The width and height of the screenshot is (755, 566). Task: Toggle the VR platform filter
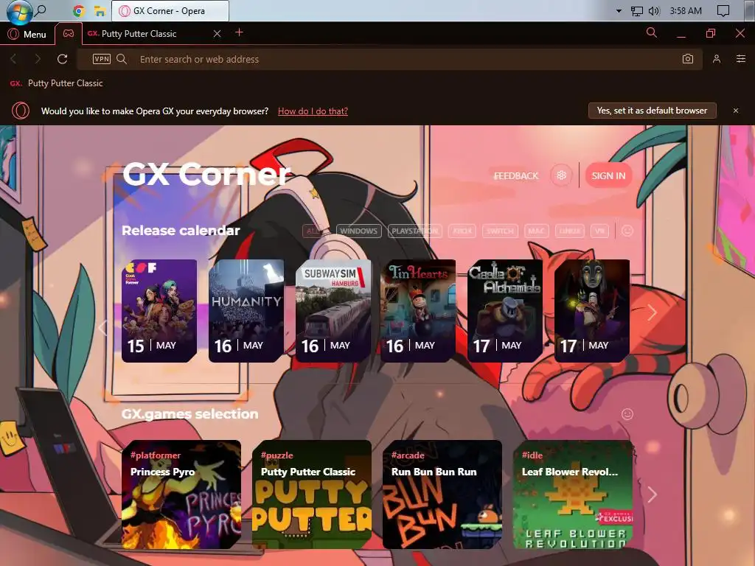(599, 231)
